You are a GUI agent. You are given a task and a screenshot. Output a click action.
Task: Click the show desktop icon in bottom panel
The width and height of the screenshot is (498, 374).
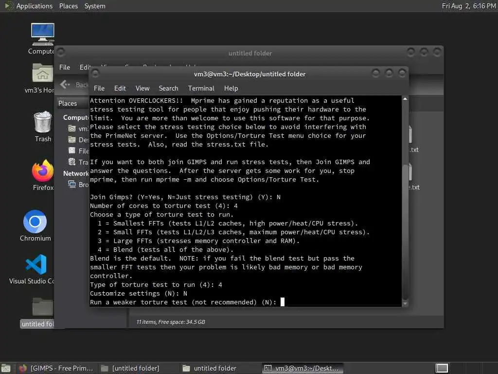pos(6,368)
